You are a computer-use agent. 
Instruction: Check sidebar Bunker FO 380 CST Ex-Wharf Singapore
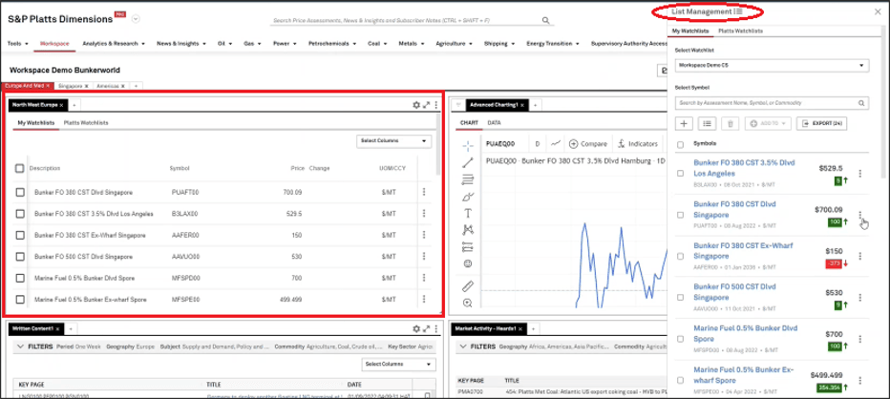(x=681, y=256)
